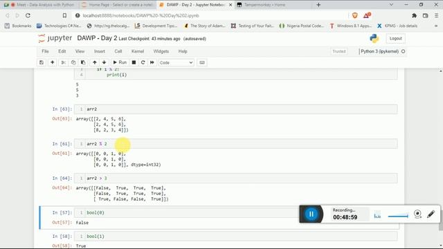Viewport: 443px width, 249px height.
Task: Click the Brave Rewards triangle icon
Action: pos(367,15)
